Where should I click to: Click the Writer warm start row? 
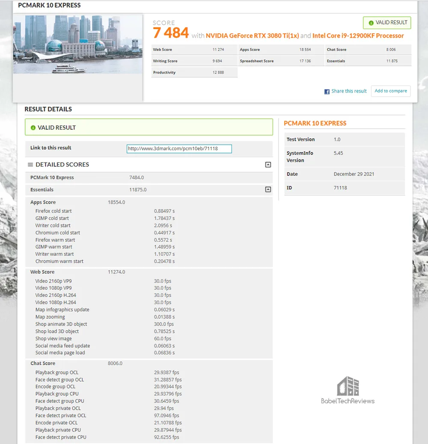coord(149,254)
